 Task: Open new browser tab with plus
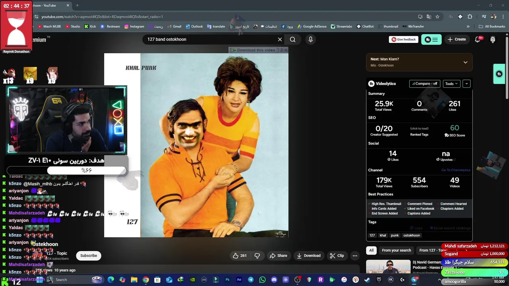(77, 6)
